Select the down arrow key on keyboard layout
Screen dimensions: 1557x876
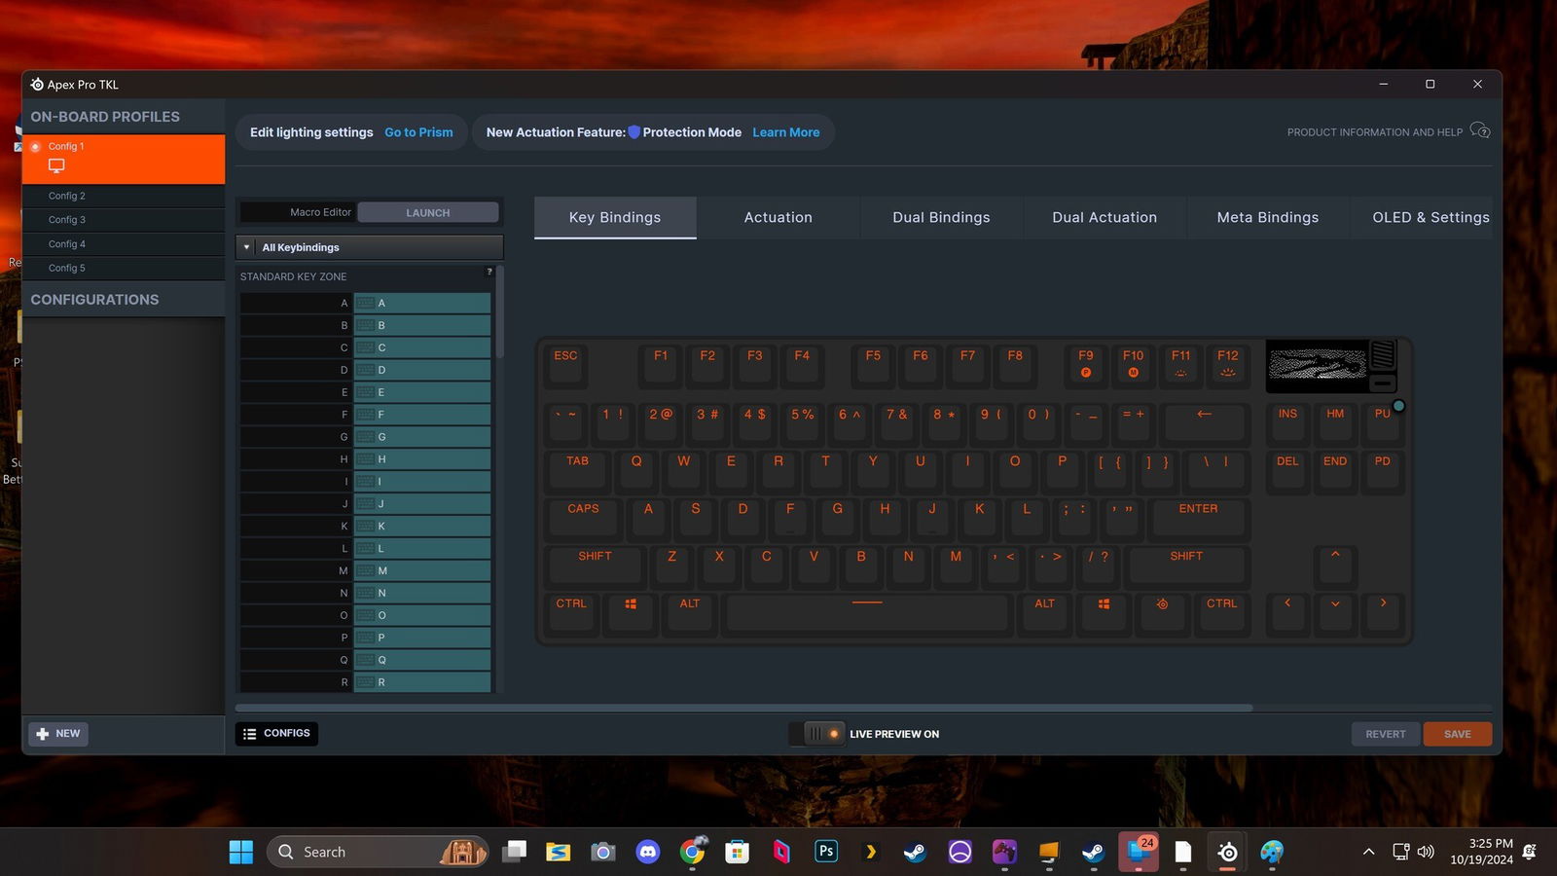coord(1335,612)
